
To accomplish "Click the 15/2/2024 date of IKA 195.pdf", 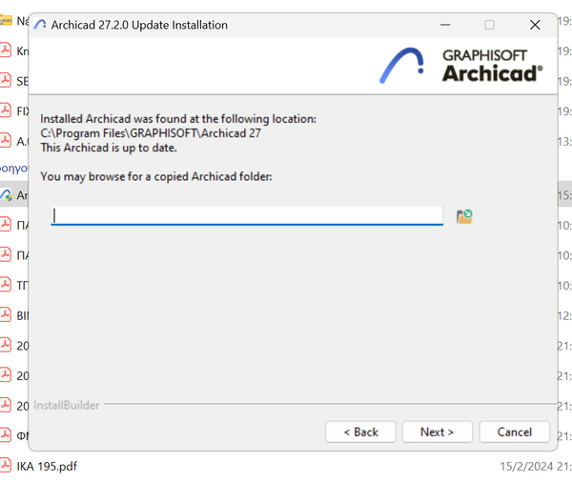I will coord(526,467).
